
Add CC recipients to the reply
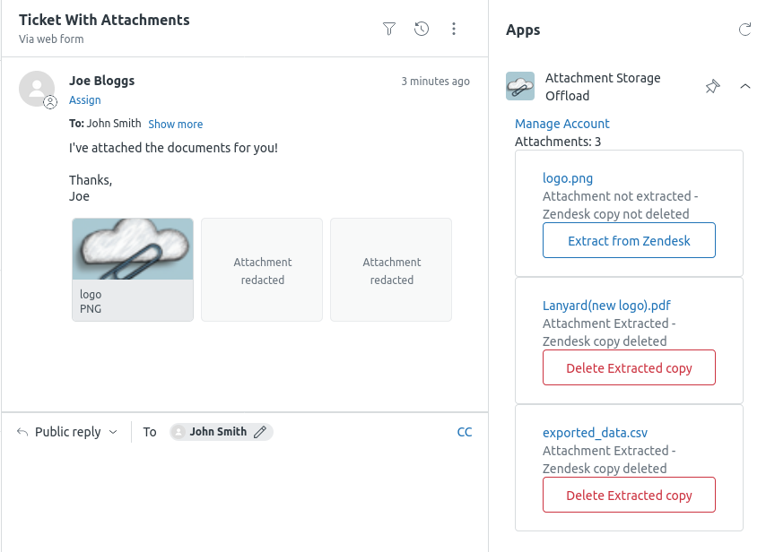tap(465, 431)
